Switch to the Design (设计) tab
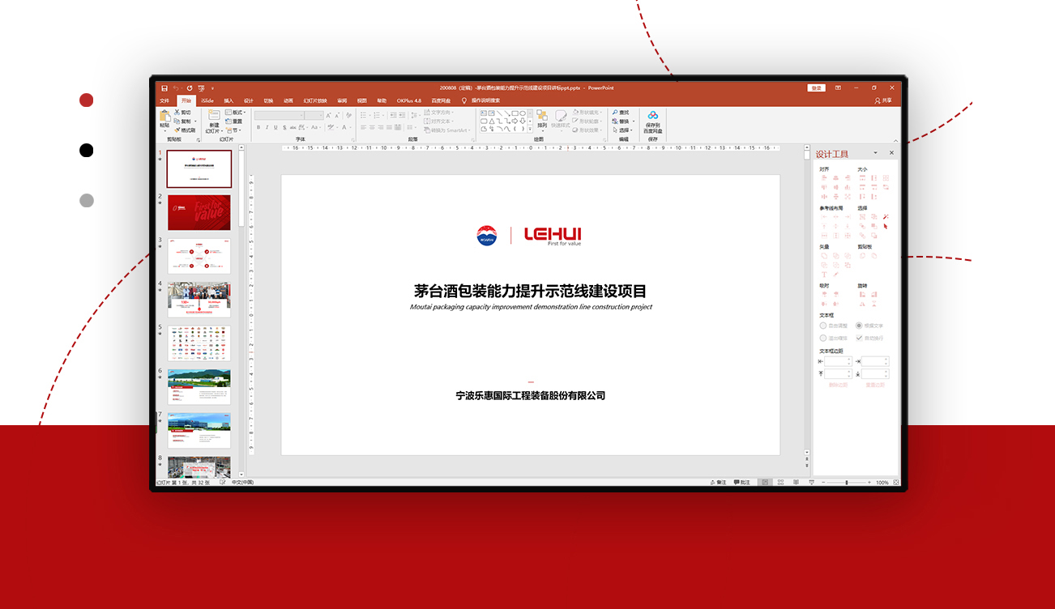The image size is (1055, 609). point(249,100)
